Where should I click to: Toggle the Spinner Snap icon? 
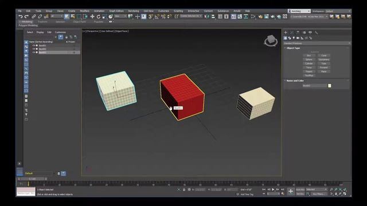(x=169, y=17)
